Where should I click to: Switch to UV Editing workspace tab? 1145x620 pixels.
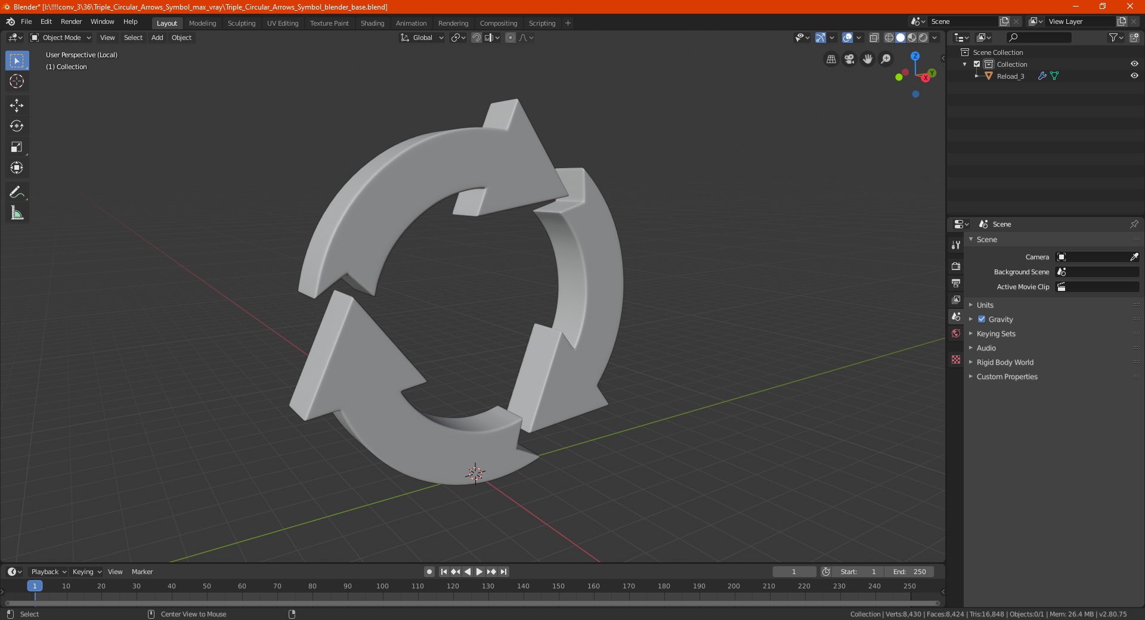point(283,23)
